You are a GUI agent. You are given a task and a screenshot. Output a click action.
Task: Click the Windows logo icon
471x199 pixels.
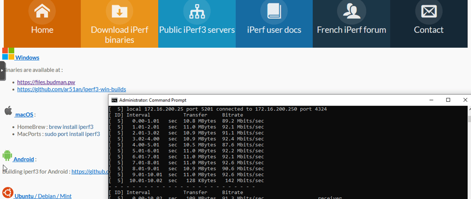tap(8, 54)
